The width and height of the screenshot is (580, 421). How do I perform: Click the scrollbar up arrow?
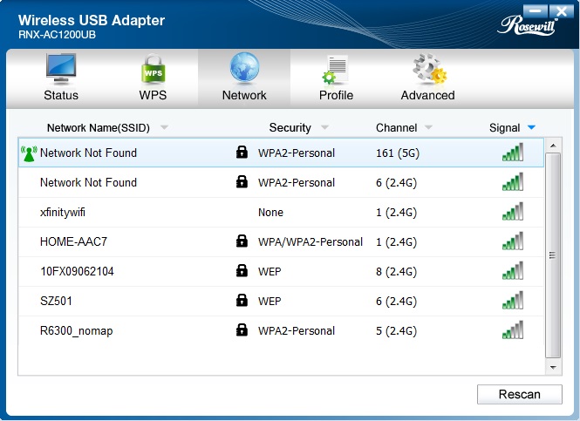pyautogui.click(x=553, y=146)
